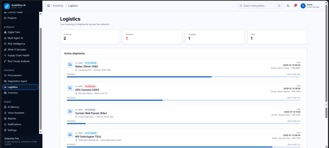Image resolution: width=329 pixels, height=148 pixels.
Task: Click the Negotiation Agent icon
Action: tap(5, 81)
